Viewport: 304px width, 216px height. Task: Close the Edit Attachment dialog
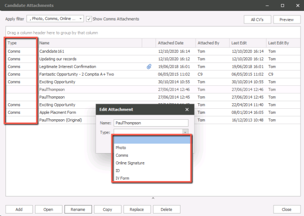187,109
